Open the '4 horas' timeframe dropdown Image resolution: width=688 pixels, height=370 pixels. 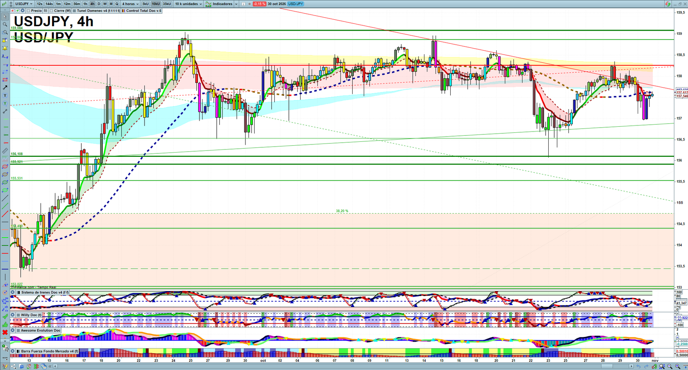coord(130,4)
